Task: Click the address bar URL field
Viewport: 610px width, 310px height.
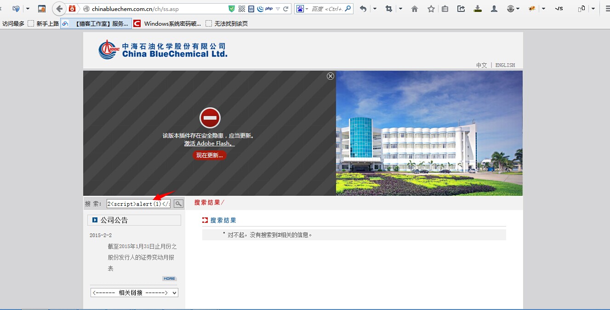Action: point(156,9)
